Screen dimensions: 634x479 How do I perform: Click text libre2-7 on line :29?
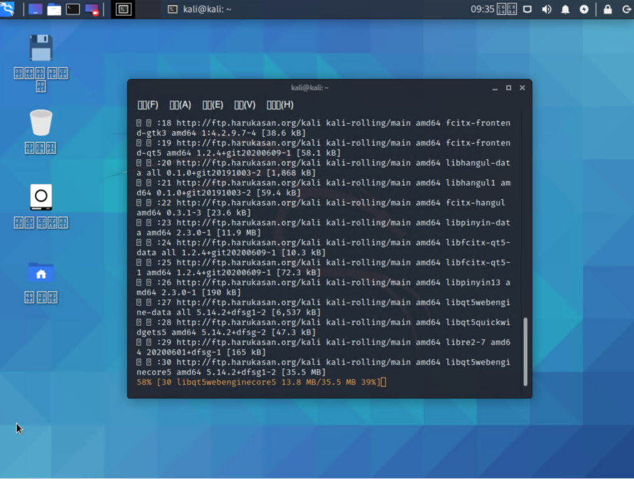466,342
